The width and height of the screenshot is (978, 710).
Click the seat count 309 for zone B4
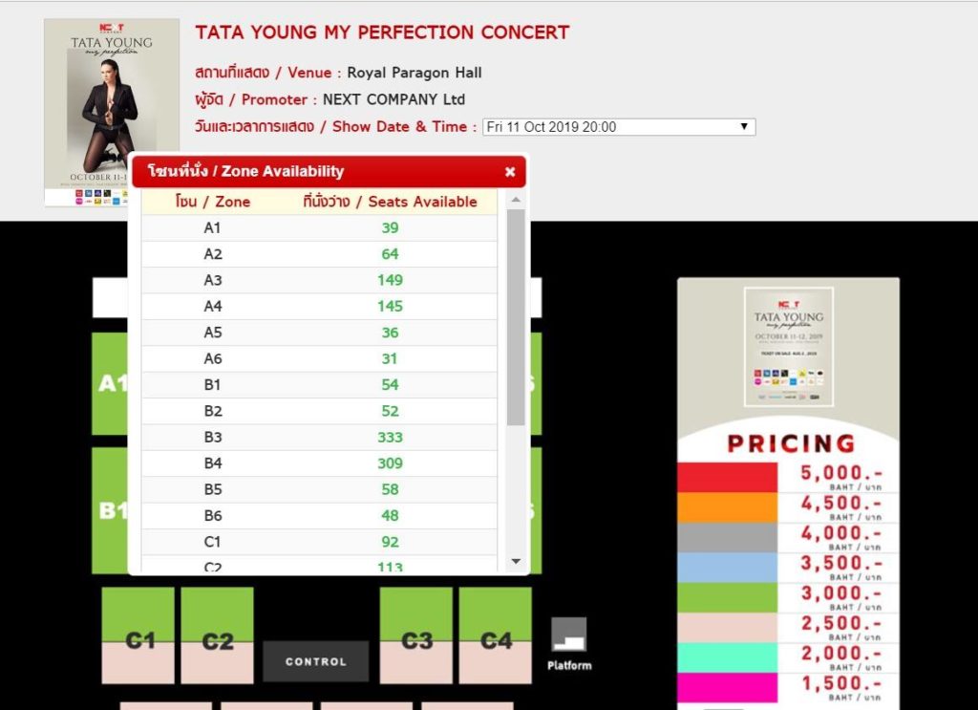tap(390, 463)
